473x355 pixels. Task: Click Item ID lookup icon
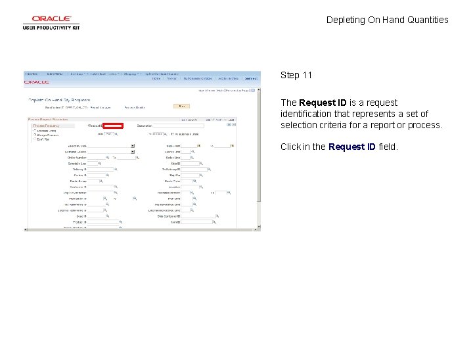[214, 222]
